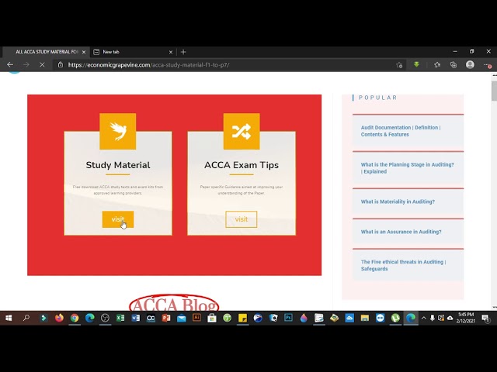Image resolution: width=497 pixels, height=372 pixels.
Task: Open the notification center icon
Action: click(485, 318)
